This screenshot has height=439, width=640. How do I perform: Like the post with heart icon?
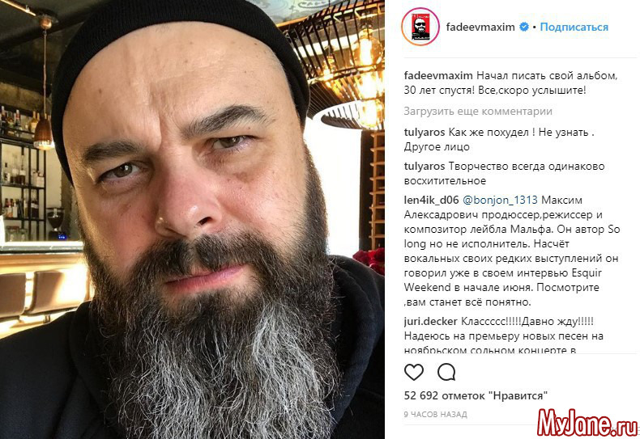click(x=413, y=372)
